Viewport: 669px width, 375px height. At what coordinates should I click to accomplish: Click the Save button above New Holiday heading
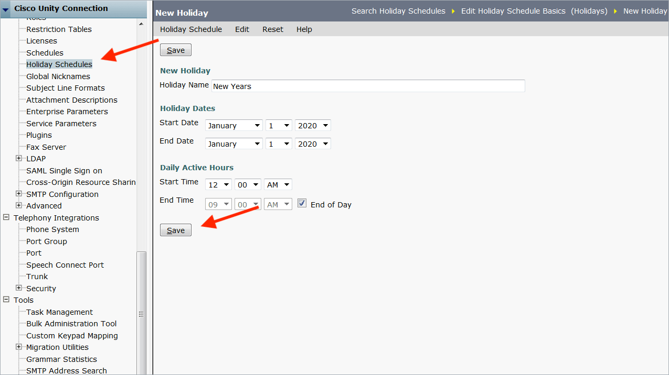176,50
